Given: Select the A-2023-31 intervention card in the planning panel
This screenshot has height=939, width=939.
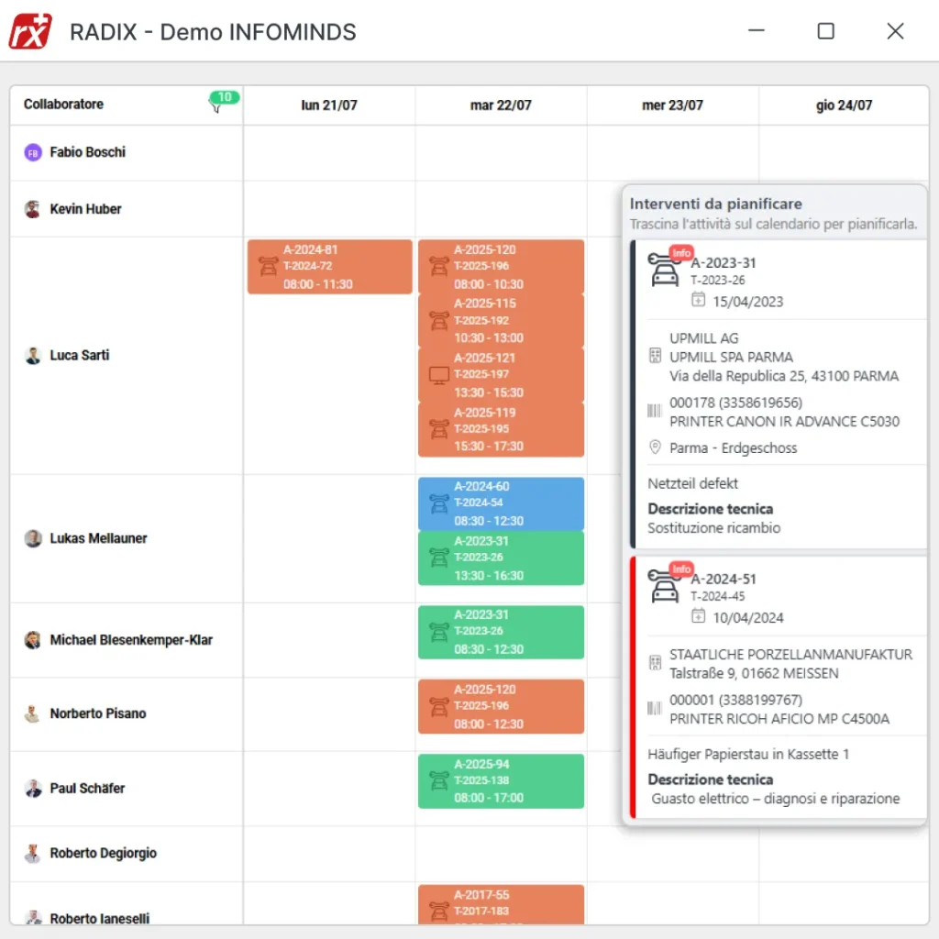Looking at the screenshot, I should [x=779, y=394].
